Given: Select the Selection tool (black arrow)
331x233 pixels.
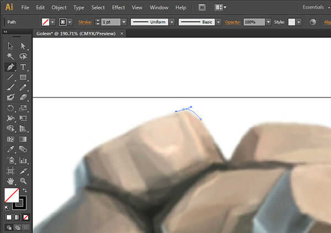Looking at the screenshot, I should [x=10, y=46].
